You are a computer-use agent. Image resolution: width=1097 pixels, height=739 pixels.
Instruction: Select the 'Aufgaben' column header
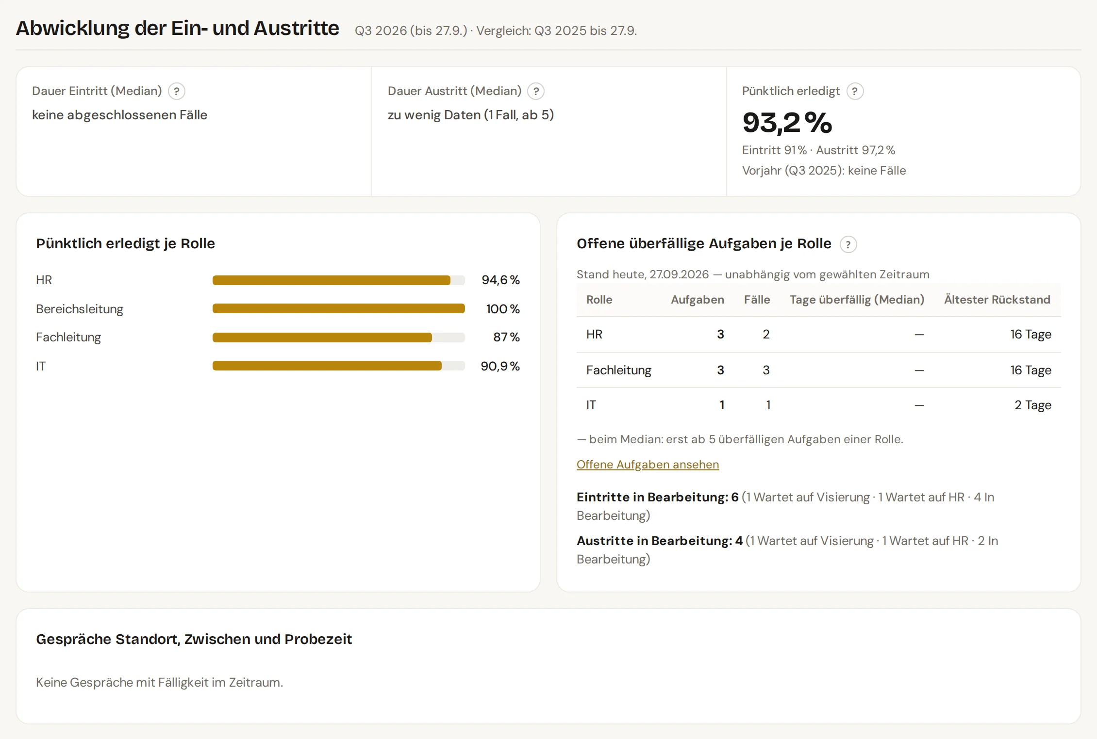[x=698, y=300]
